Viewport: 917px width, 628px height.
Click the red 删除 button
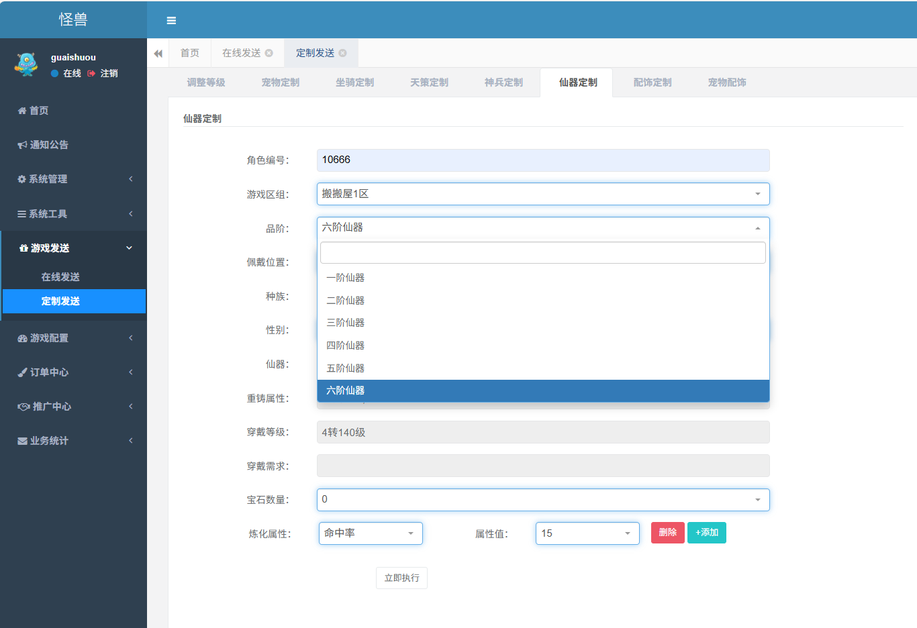(x=667, y=533)
